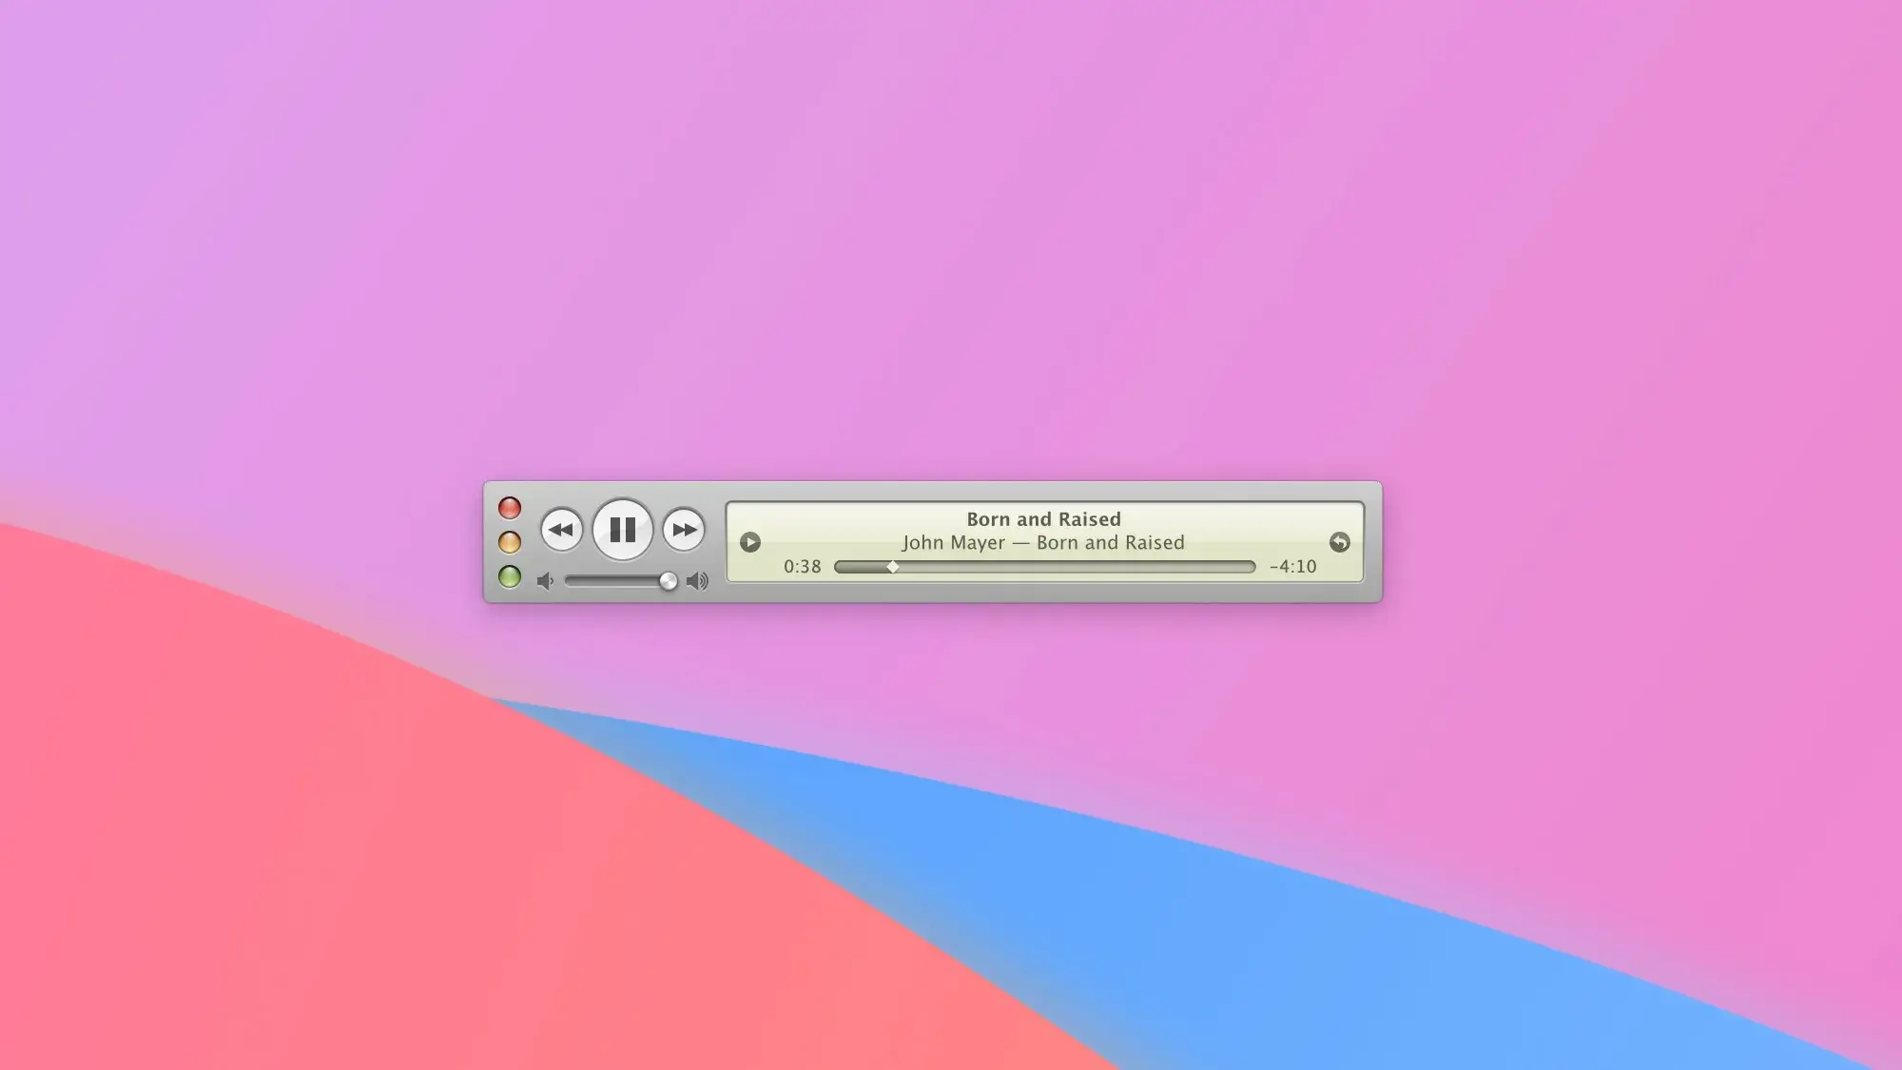The height and width of the screenshot is (1070, 1902).
Task: Pause the currently playing song
Action: [x=623, y=529]
